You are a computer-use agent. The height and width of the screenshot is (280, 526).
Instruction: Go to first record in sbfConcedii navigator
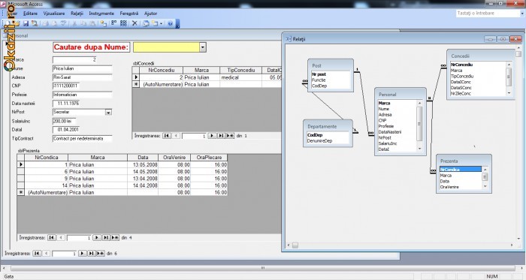coord(167,136)
